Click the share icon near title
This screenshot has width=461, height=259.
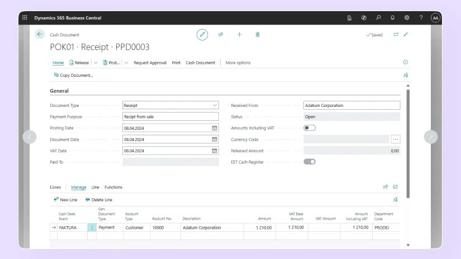pos(221,35)
